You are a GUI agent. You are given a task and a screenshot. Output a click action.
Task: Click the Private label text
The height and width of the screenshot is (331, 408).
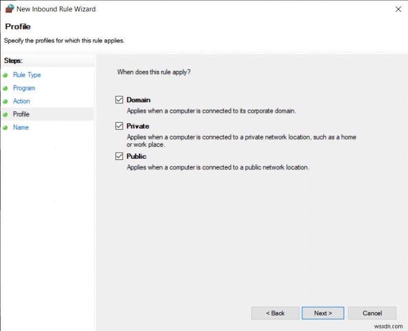(138, 126)
